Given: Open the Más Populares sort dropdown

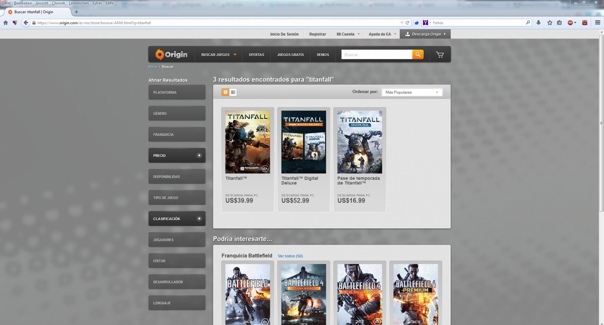Looking at the screenshot, I should click(x=412, y=92).
